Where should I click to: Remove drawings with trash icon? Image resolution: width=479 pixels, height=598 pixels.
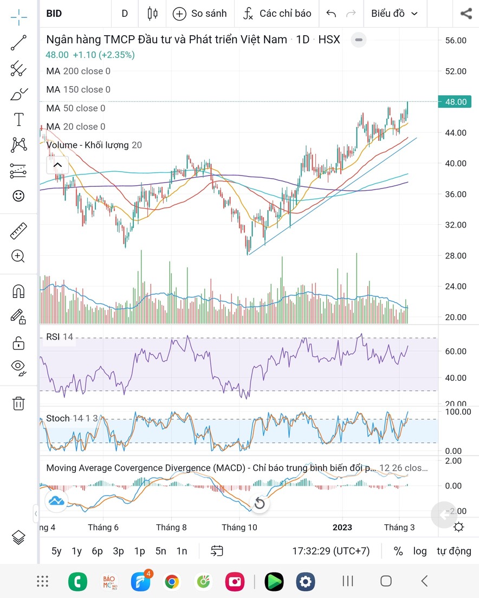coord(18,403)
